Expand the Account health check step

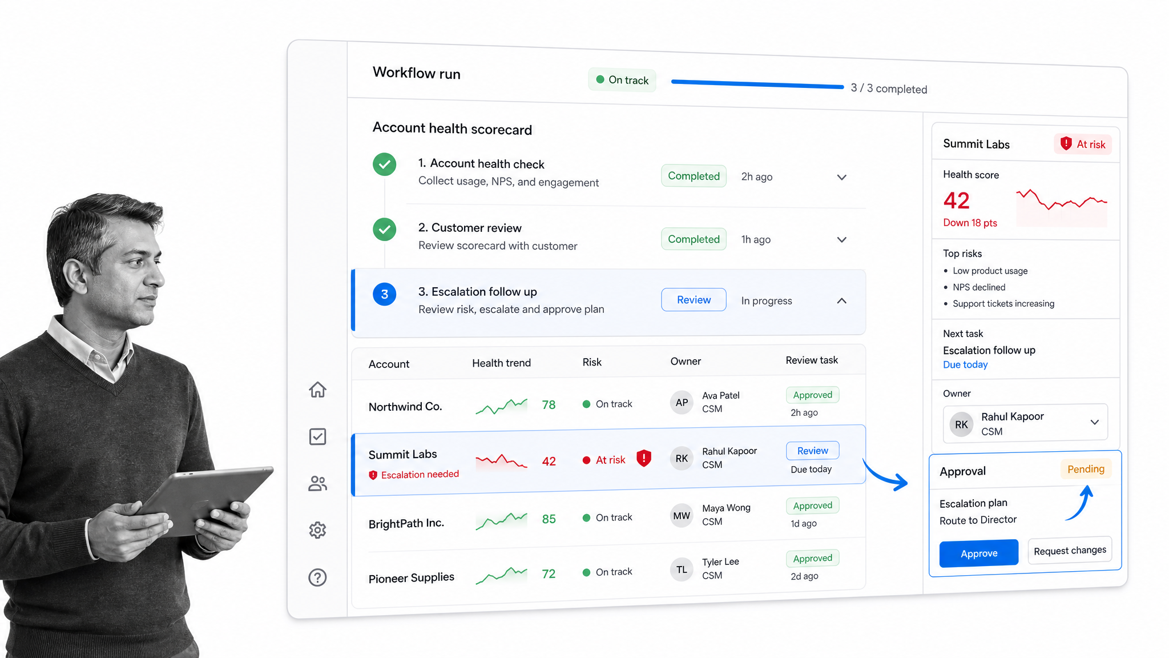coord(841,177)
